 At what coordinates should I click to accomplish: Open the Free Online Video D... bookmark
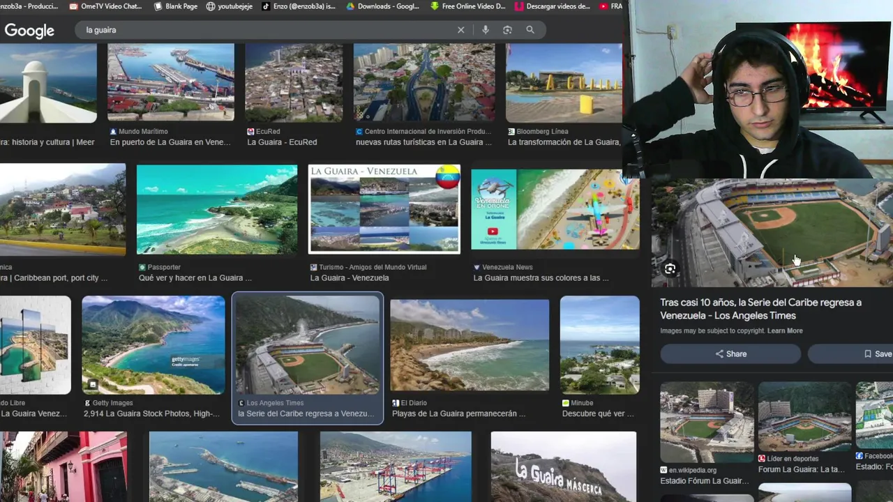point(468,6)
